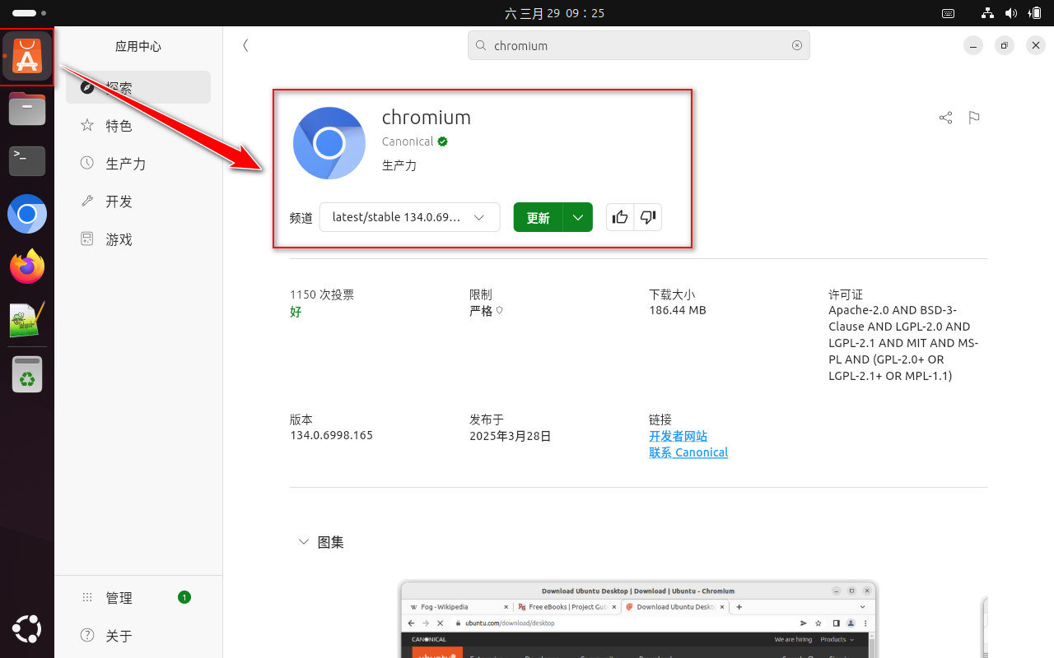Open the Featured (特色) sidebar section
This screenshot has height=658, width=1054.
click(x=138, y=125)
